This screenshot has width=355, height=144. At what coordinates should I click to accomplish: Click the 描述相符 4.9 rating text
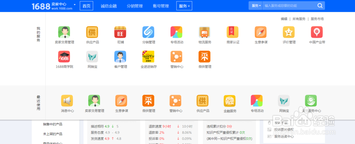(x=100, y=126)
